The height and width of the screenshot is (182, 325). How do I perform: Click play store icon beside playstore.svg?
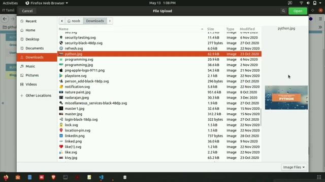61,76
